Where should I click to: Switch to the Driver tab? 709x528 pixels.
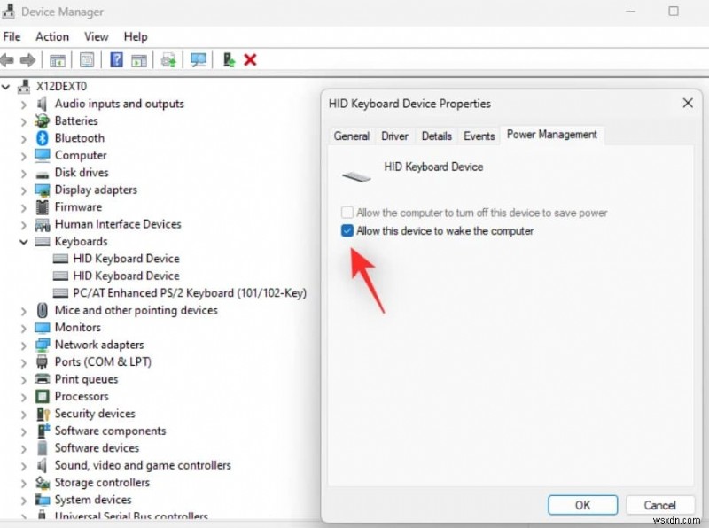coord(394,136)
